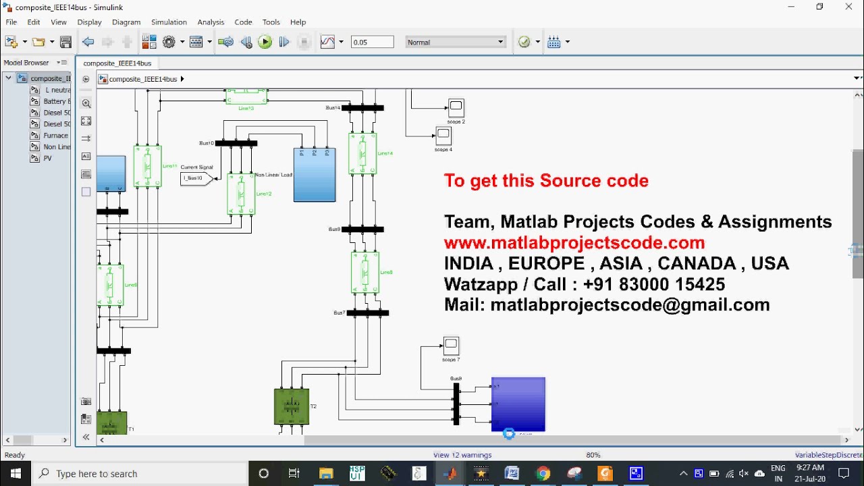Viewport: 864px width, 486px height.
Task: Expand the Model Advisor dropdown arrow
Action: 538,42
